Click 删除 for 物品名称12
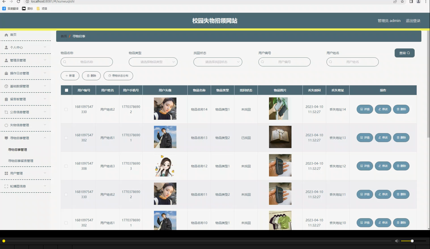 tap(401, 166)
